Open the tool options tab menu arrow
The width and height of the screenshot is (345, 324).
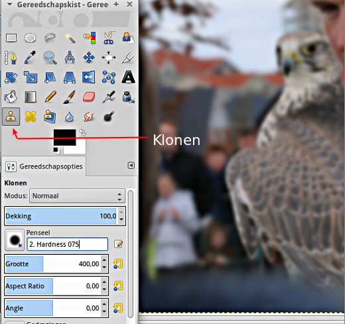tap(131, 166)
